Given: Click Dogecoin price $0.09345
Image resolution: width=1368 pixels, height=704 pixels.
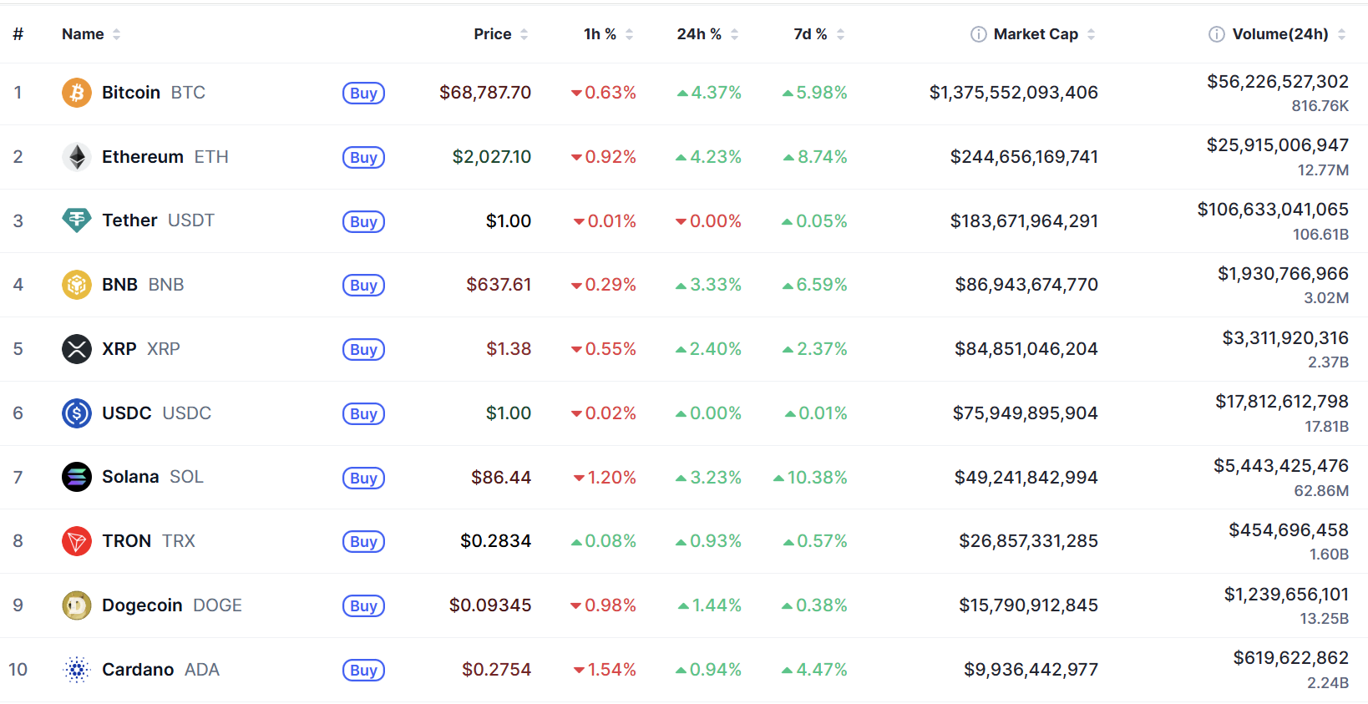Looking at the screenshot, I should point(490,605).
